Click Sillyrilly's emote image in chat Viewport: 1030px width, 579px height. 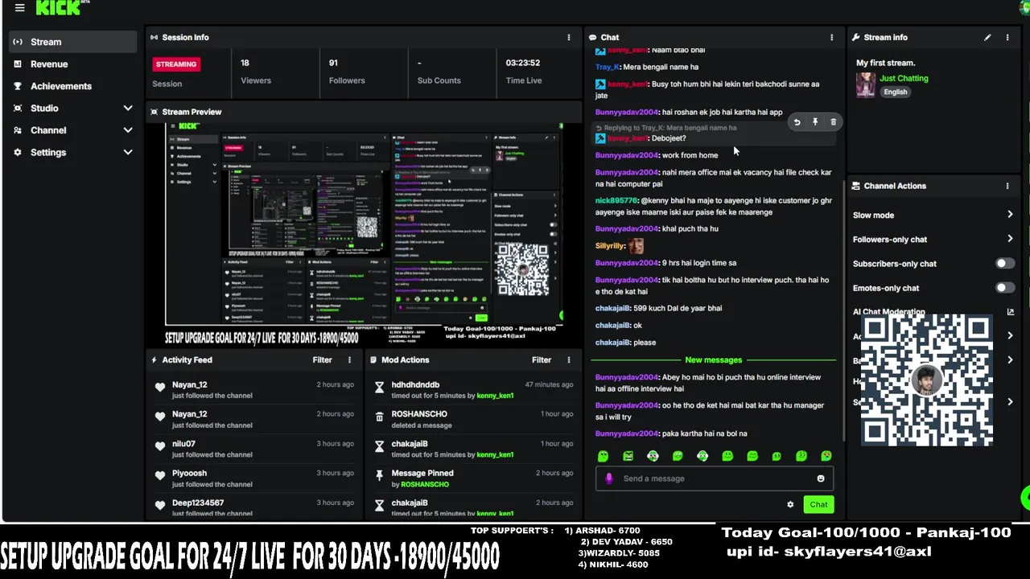coord(636,246)
